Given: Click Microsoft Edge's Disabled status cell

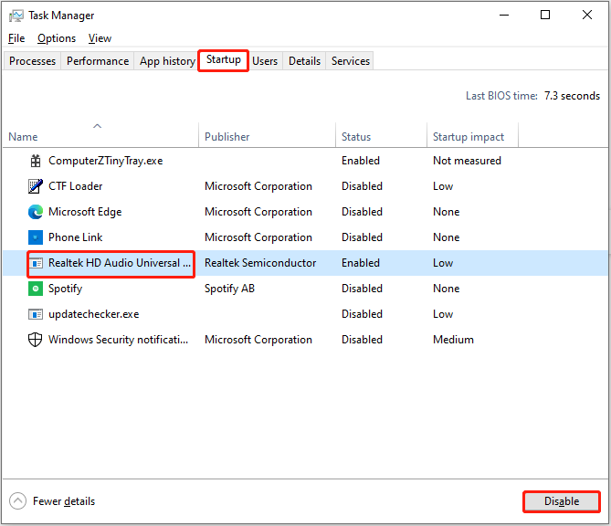Looking at the screenshot, I should [362, 212].
